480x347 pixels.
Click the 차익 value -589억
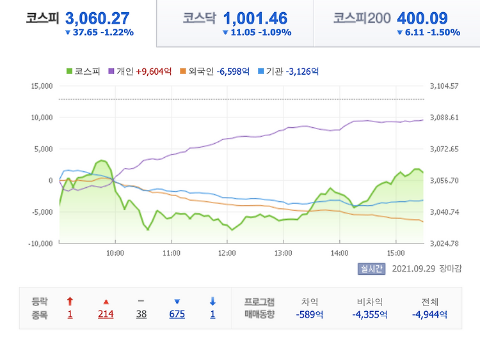(310, 314)
